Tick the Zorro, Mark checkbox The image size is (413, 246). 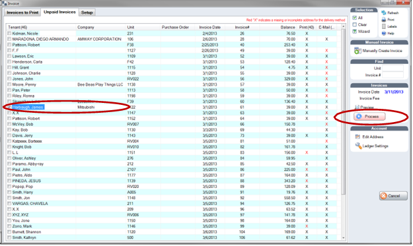point(9,226)
